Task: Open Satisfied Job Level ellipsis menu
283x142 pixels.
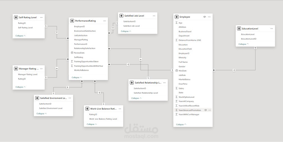Action: [x=154, y=16]
